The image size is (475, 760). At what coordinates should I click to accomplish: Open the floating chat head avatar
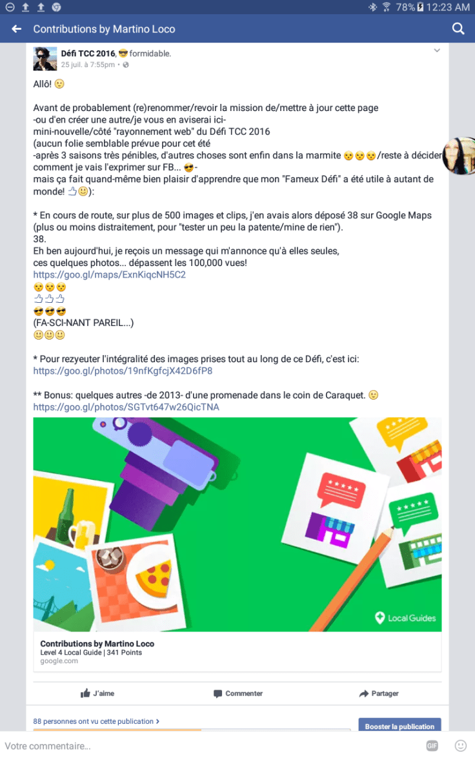tap(460, 156)
